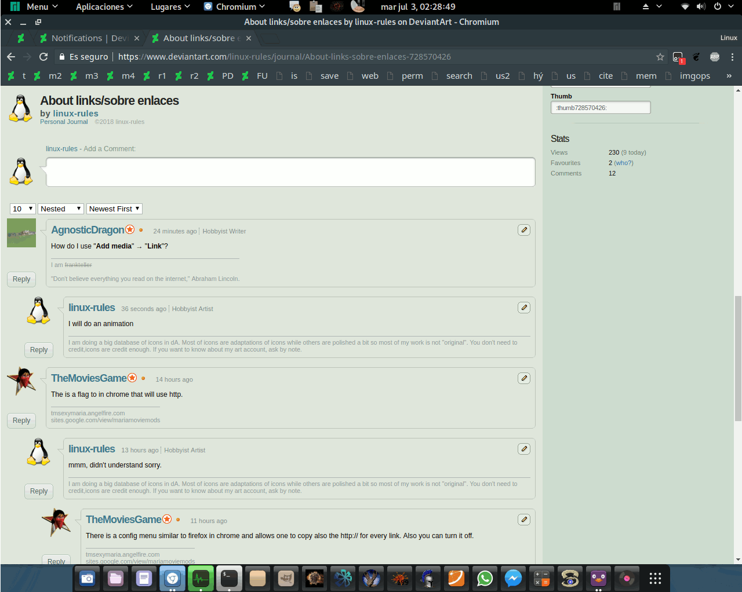Open the comments-per-page "10" dropdown
This screenshot has height=592, width=742.
[x=22, y=209]
